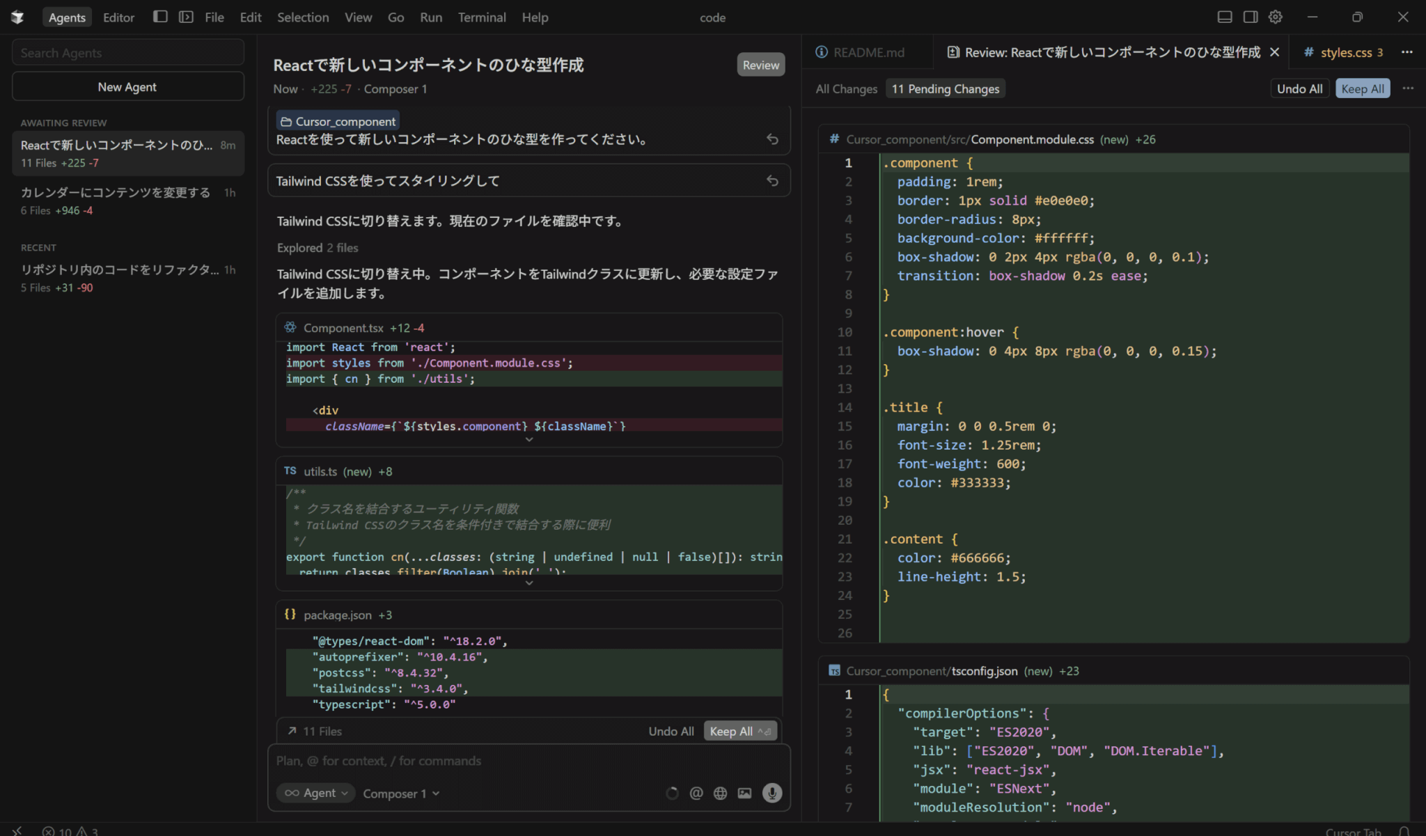1426x836 pixels.
Task: Revert the Tailwind CSS message checkpoint arrow
Action: (772, 181)
